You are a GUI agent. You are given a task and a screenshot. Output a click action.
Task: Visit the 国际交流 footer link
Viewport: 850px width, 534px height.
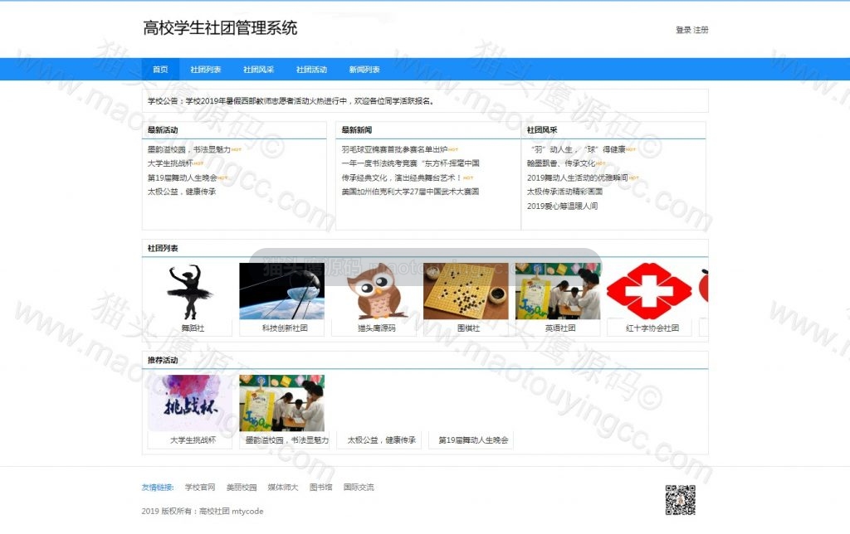359,488
